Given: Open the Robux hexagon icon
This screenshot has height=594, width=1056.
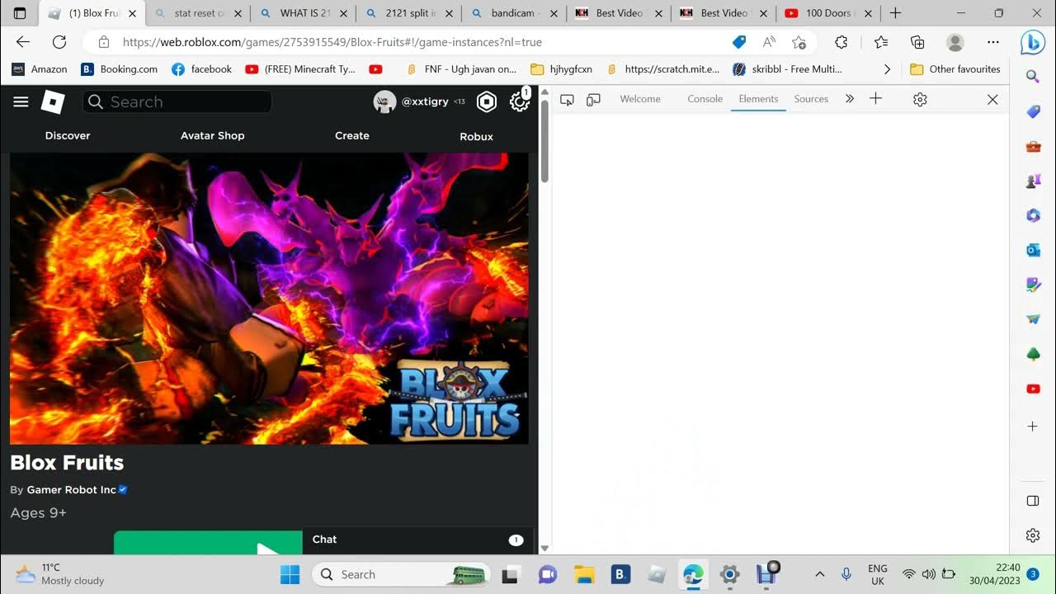Looking at the screenshot, I should pyautogui.click(x=487, y=101).
